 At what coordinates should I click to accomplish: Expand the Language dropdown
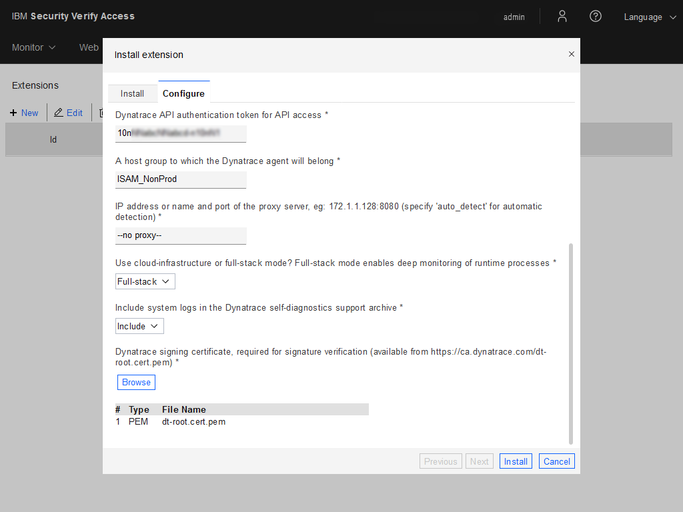(x=650, y=17)
